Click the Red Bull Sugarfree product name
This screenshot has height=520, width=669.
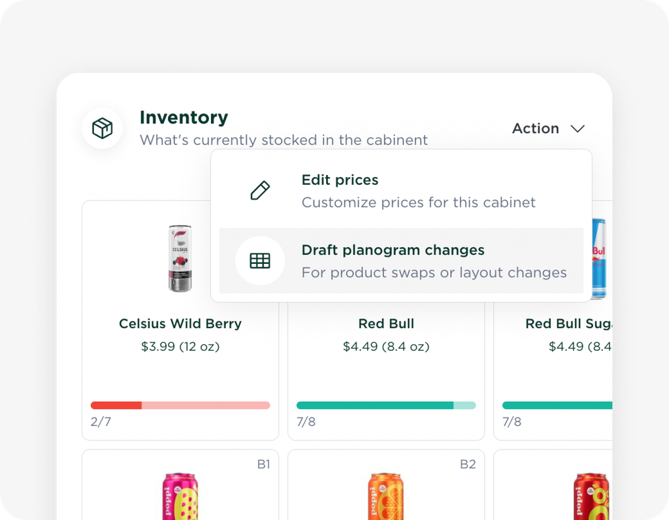click(568, 323)
